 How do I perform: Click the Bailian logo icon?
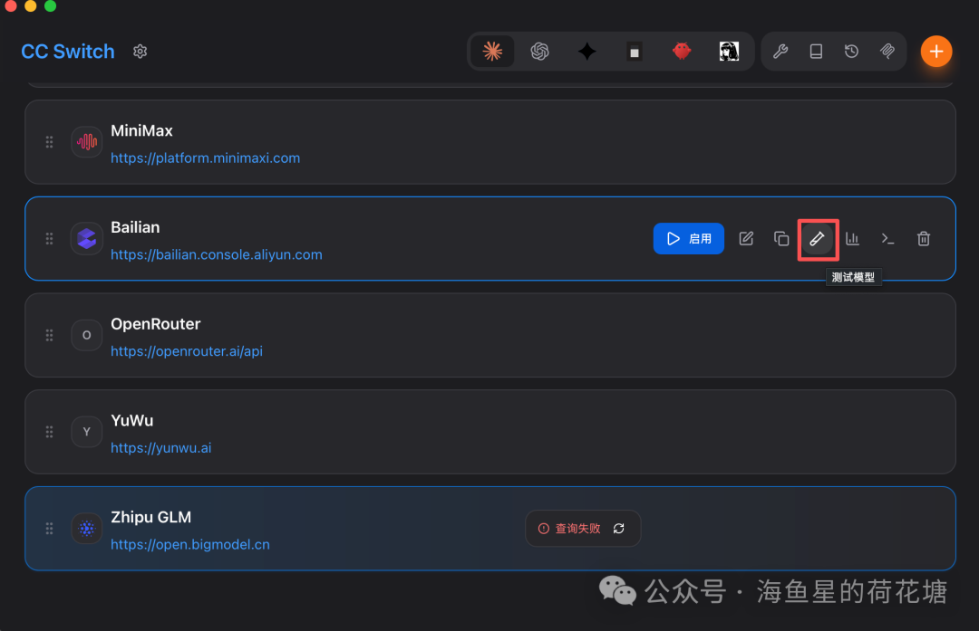pyautogui.click(x=87, y=239)
